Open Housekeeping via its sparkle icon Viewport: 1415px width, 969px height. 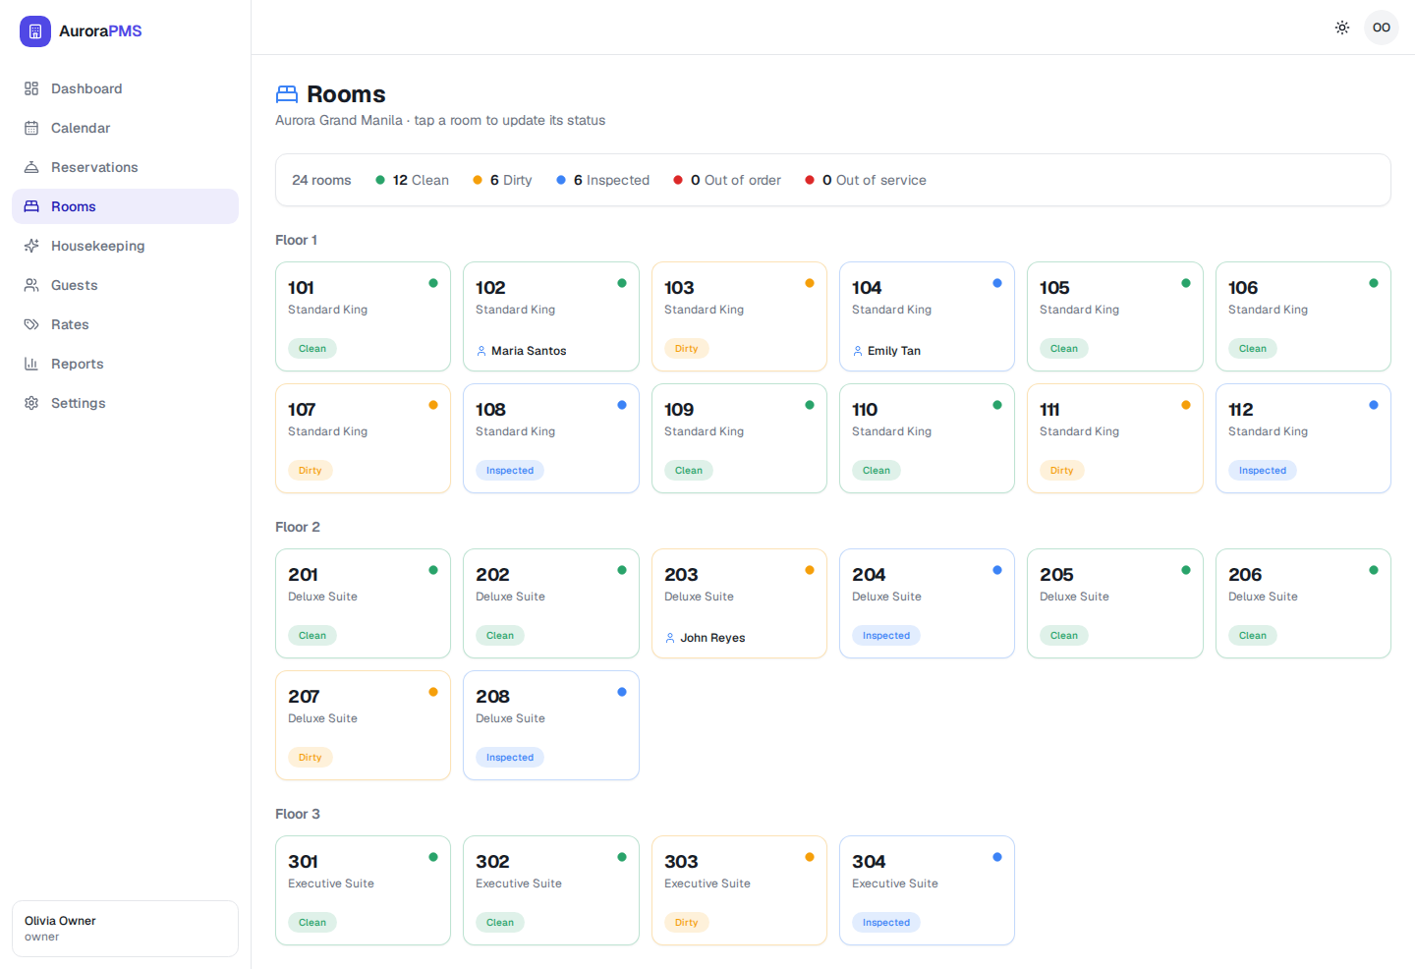pyautogui.click(x=31, y=246)
